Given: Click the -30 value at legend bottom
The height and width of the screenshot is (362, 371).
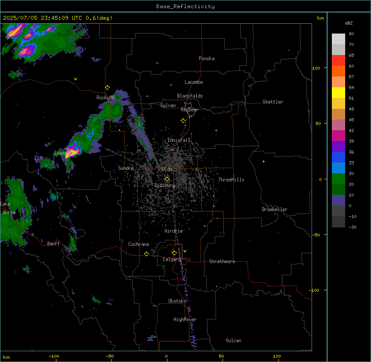Looking at the screenshot, I should [352, 227].
